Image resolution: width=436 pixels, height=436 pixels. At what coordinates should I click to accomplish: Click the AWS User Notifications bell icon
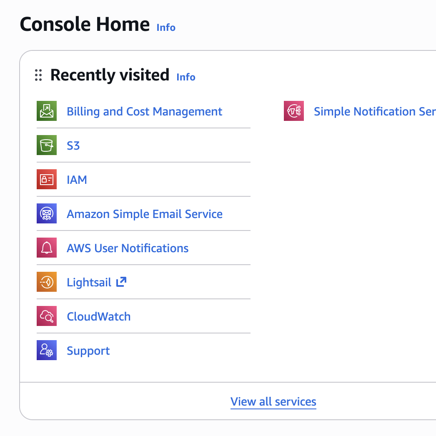tap(47, 248)
